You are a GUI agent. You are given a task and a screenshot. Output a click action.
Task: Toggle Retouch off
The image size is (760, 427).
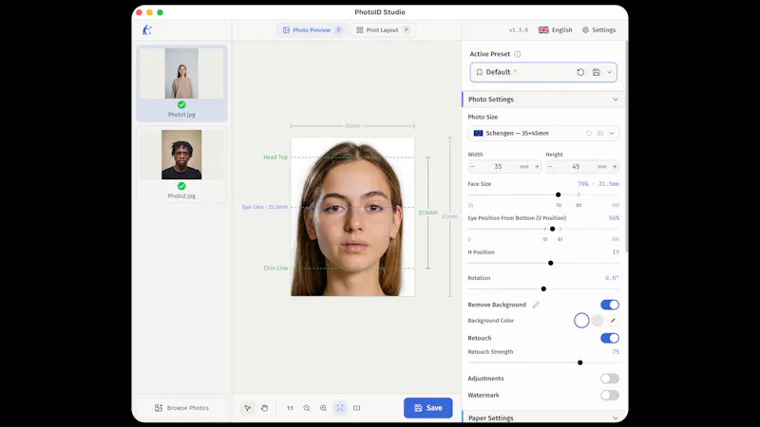pos(610,338)
